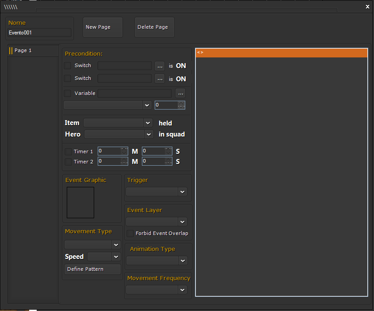Expand the Item held dropdown
This screenshot has height=311, width=374.
[x=118, y=123]
